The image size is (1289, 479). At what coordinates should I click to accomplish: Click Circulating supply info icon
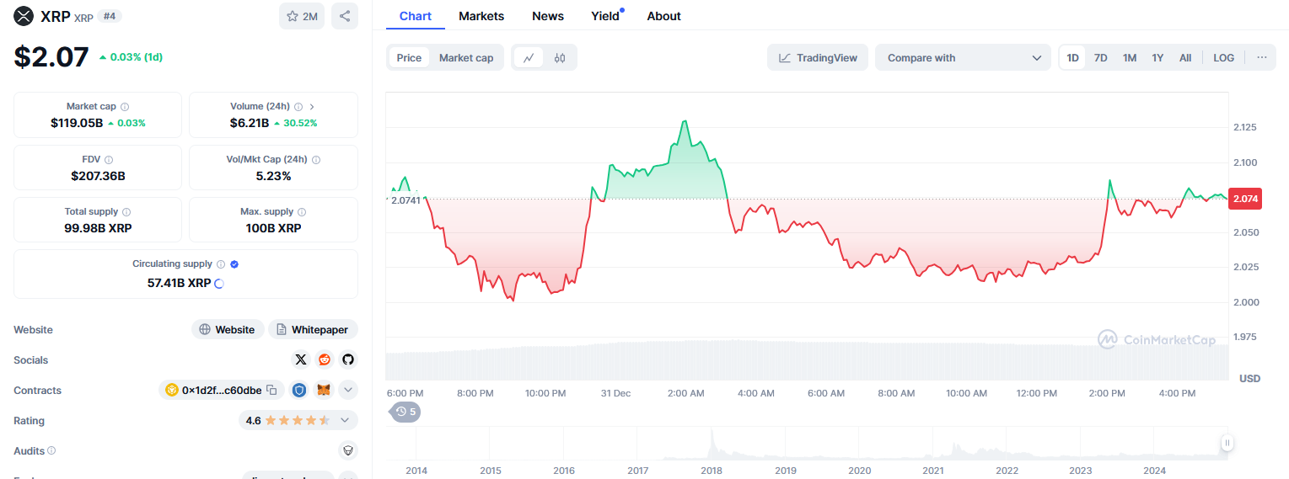(221, 264)
